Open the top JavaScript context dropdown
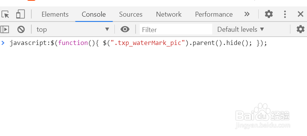The image size is (307, 136). (x=73, y=29)
